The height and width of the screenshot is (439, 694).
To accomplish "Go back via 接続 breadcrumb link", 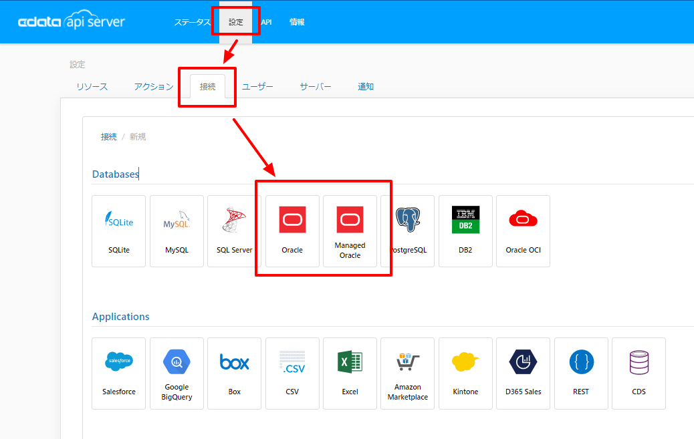I will [109, 137].
